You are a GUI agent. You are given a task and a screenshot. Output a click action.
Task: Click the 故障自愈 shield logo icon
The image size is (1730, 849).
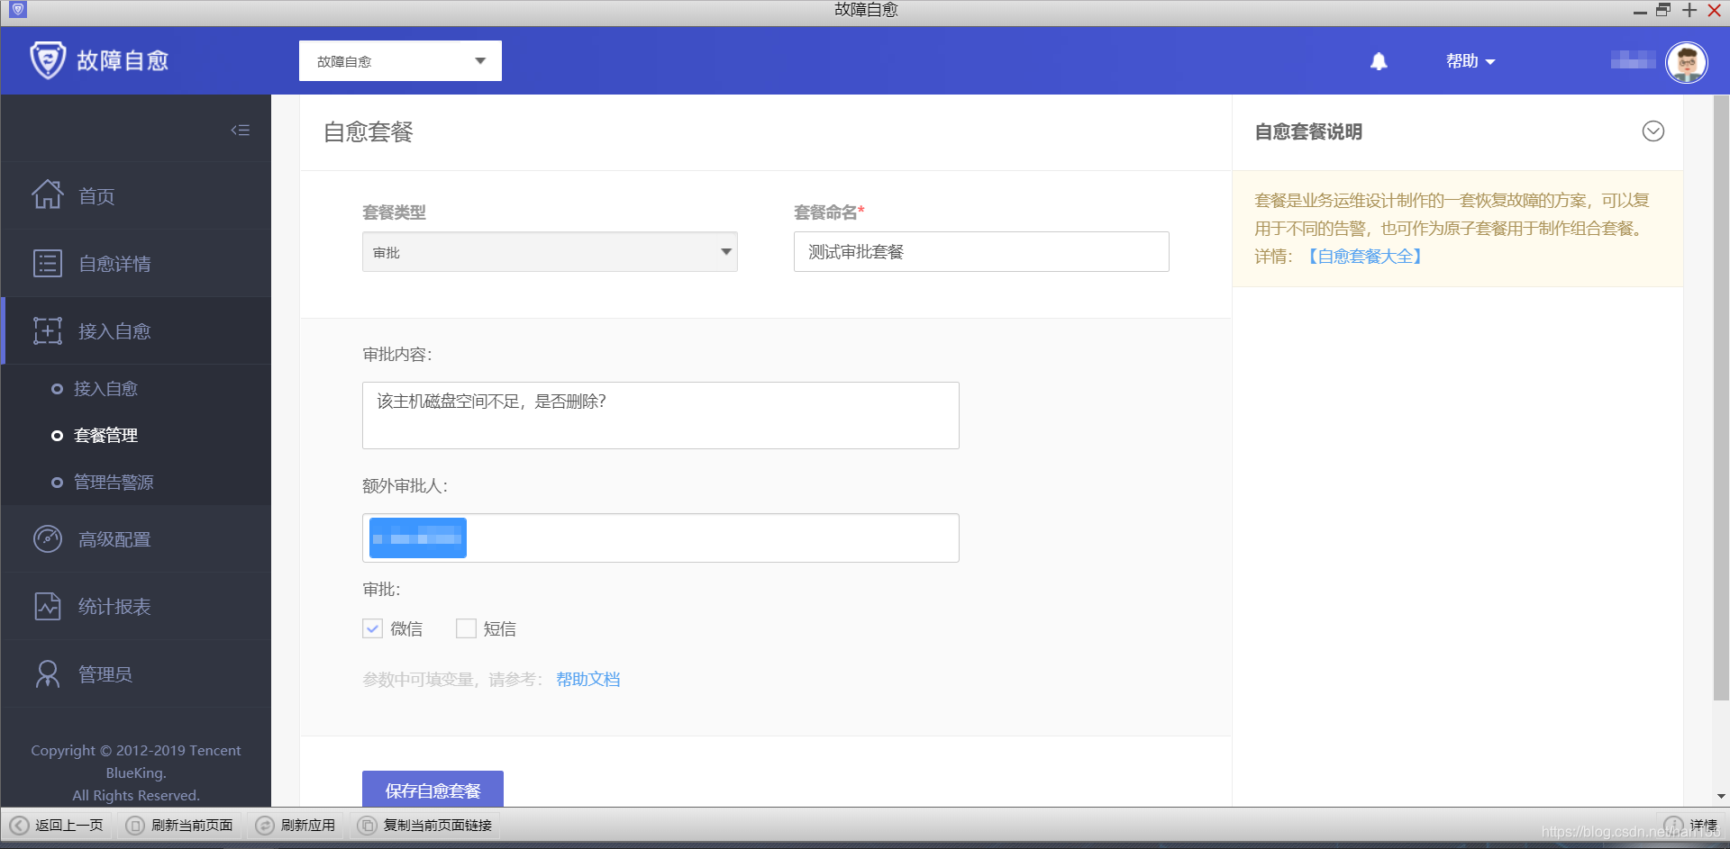pos(48,60)
